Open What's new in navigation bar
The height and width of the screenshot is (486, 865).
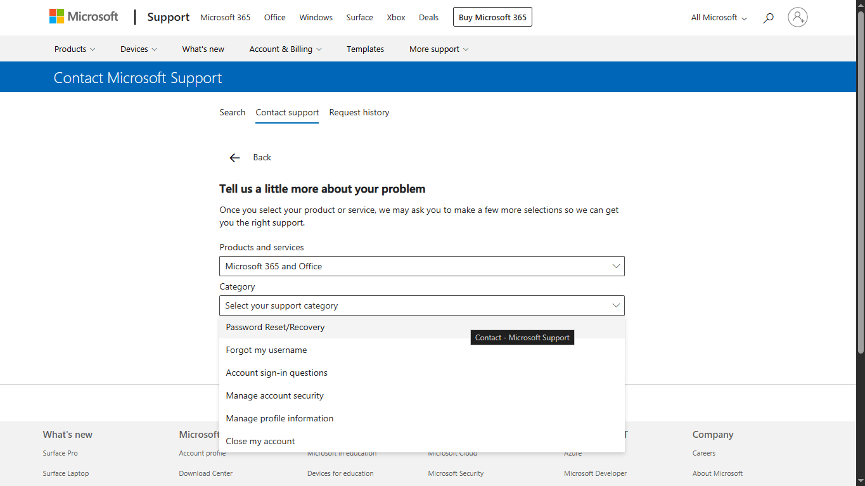click(x=203, y=49)
